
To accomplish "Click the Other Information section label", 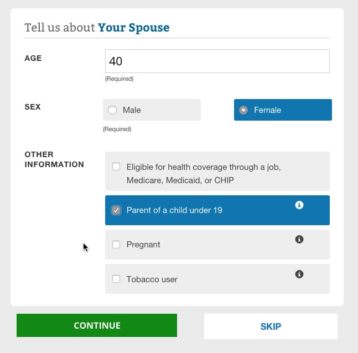I will (54, 159).
